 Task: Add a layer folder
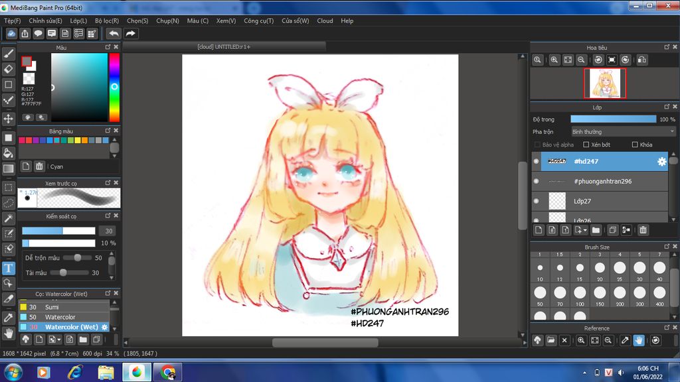point(596,230)
